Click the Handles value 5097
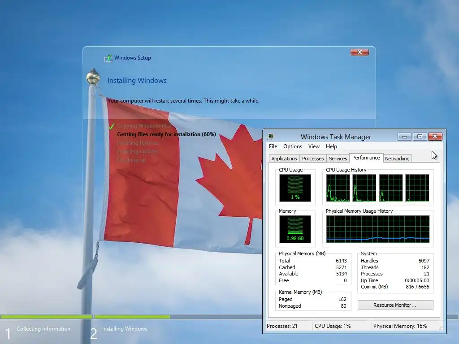 (x=424, y=261)
